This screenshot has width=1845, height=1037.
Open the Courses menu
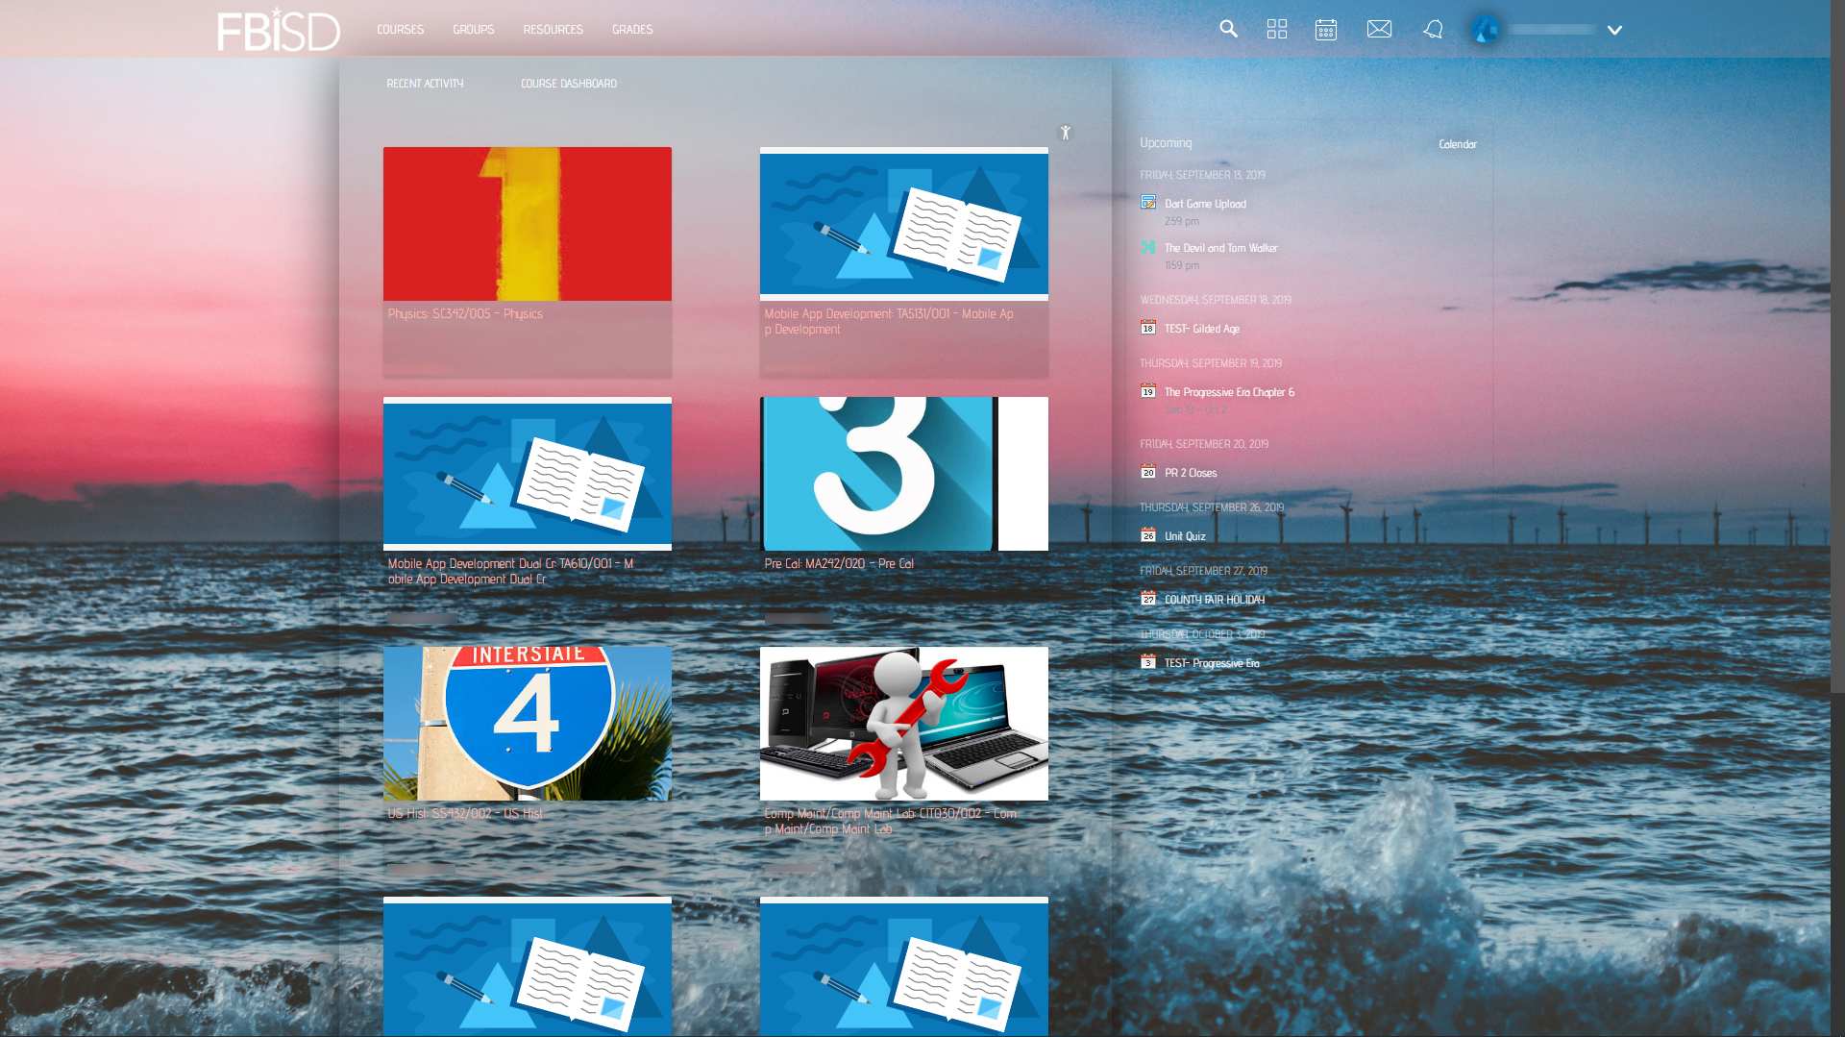pos(400,30)
